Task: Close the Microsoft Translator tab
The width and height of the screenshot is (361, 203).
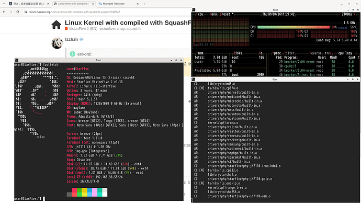Action: coord(138,4)
